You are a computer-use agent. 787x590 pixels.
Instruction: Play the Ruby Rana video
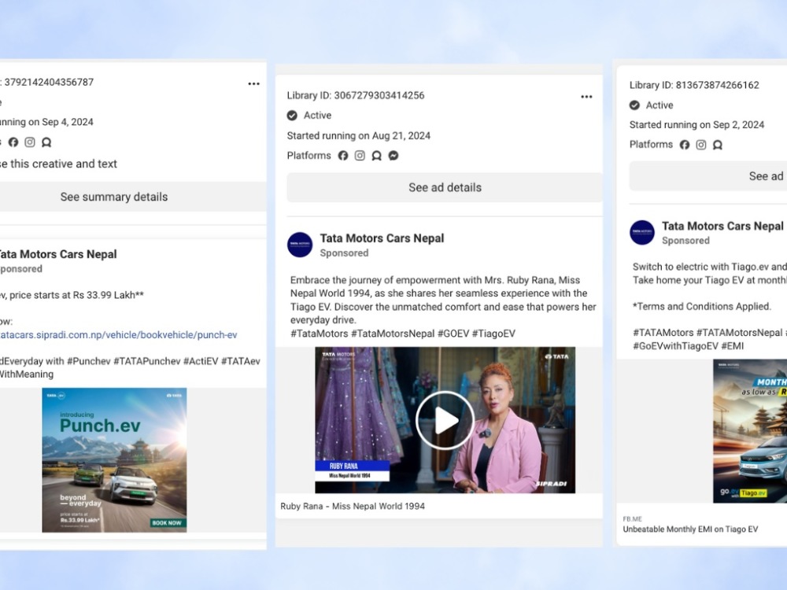click(x=445, y=420)
